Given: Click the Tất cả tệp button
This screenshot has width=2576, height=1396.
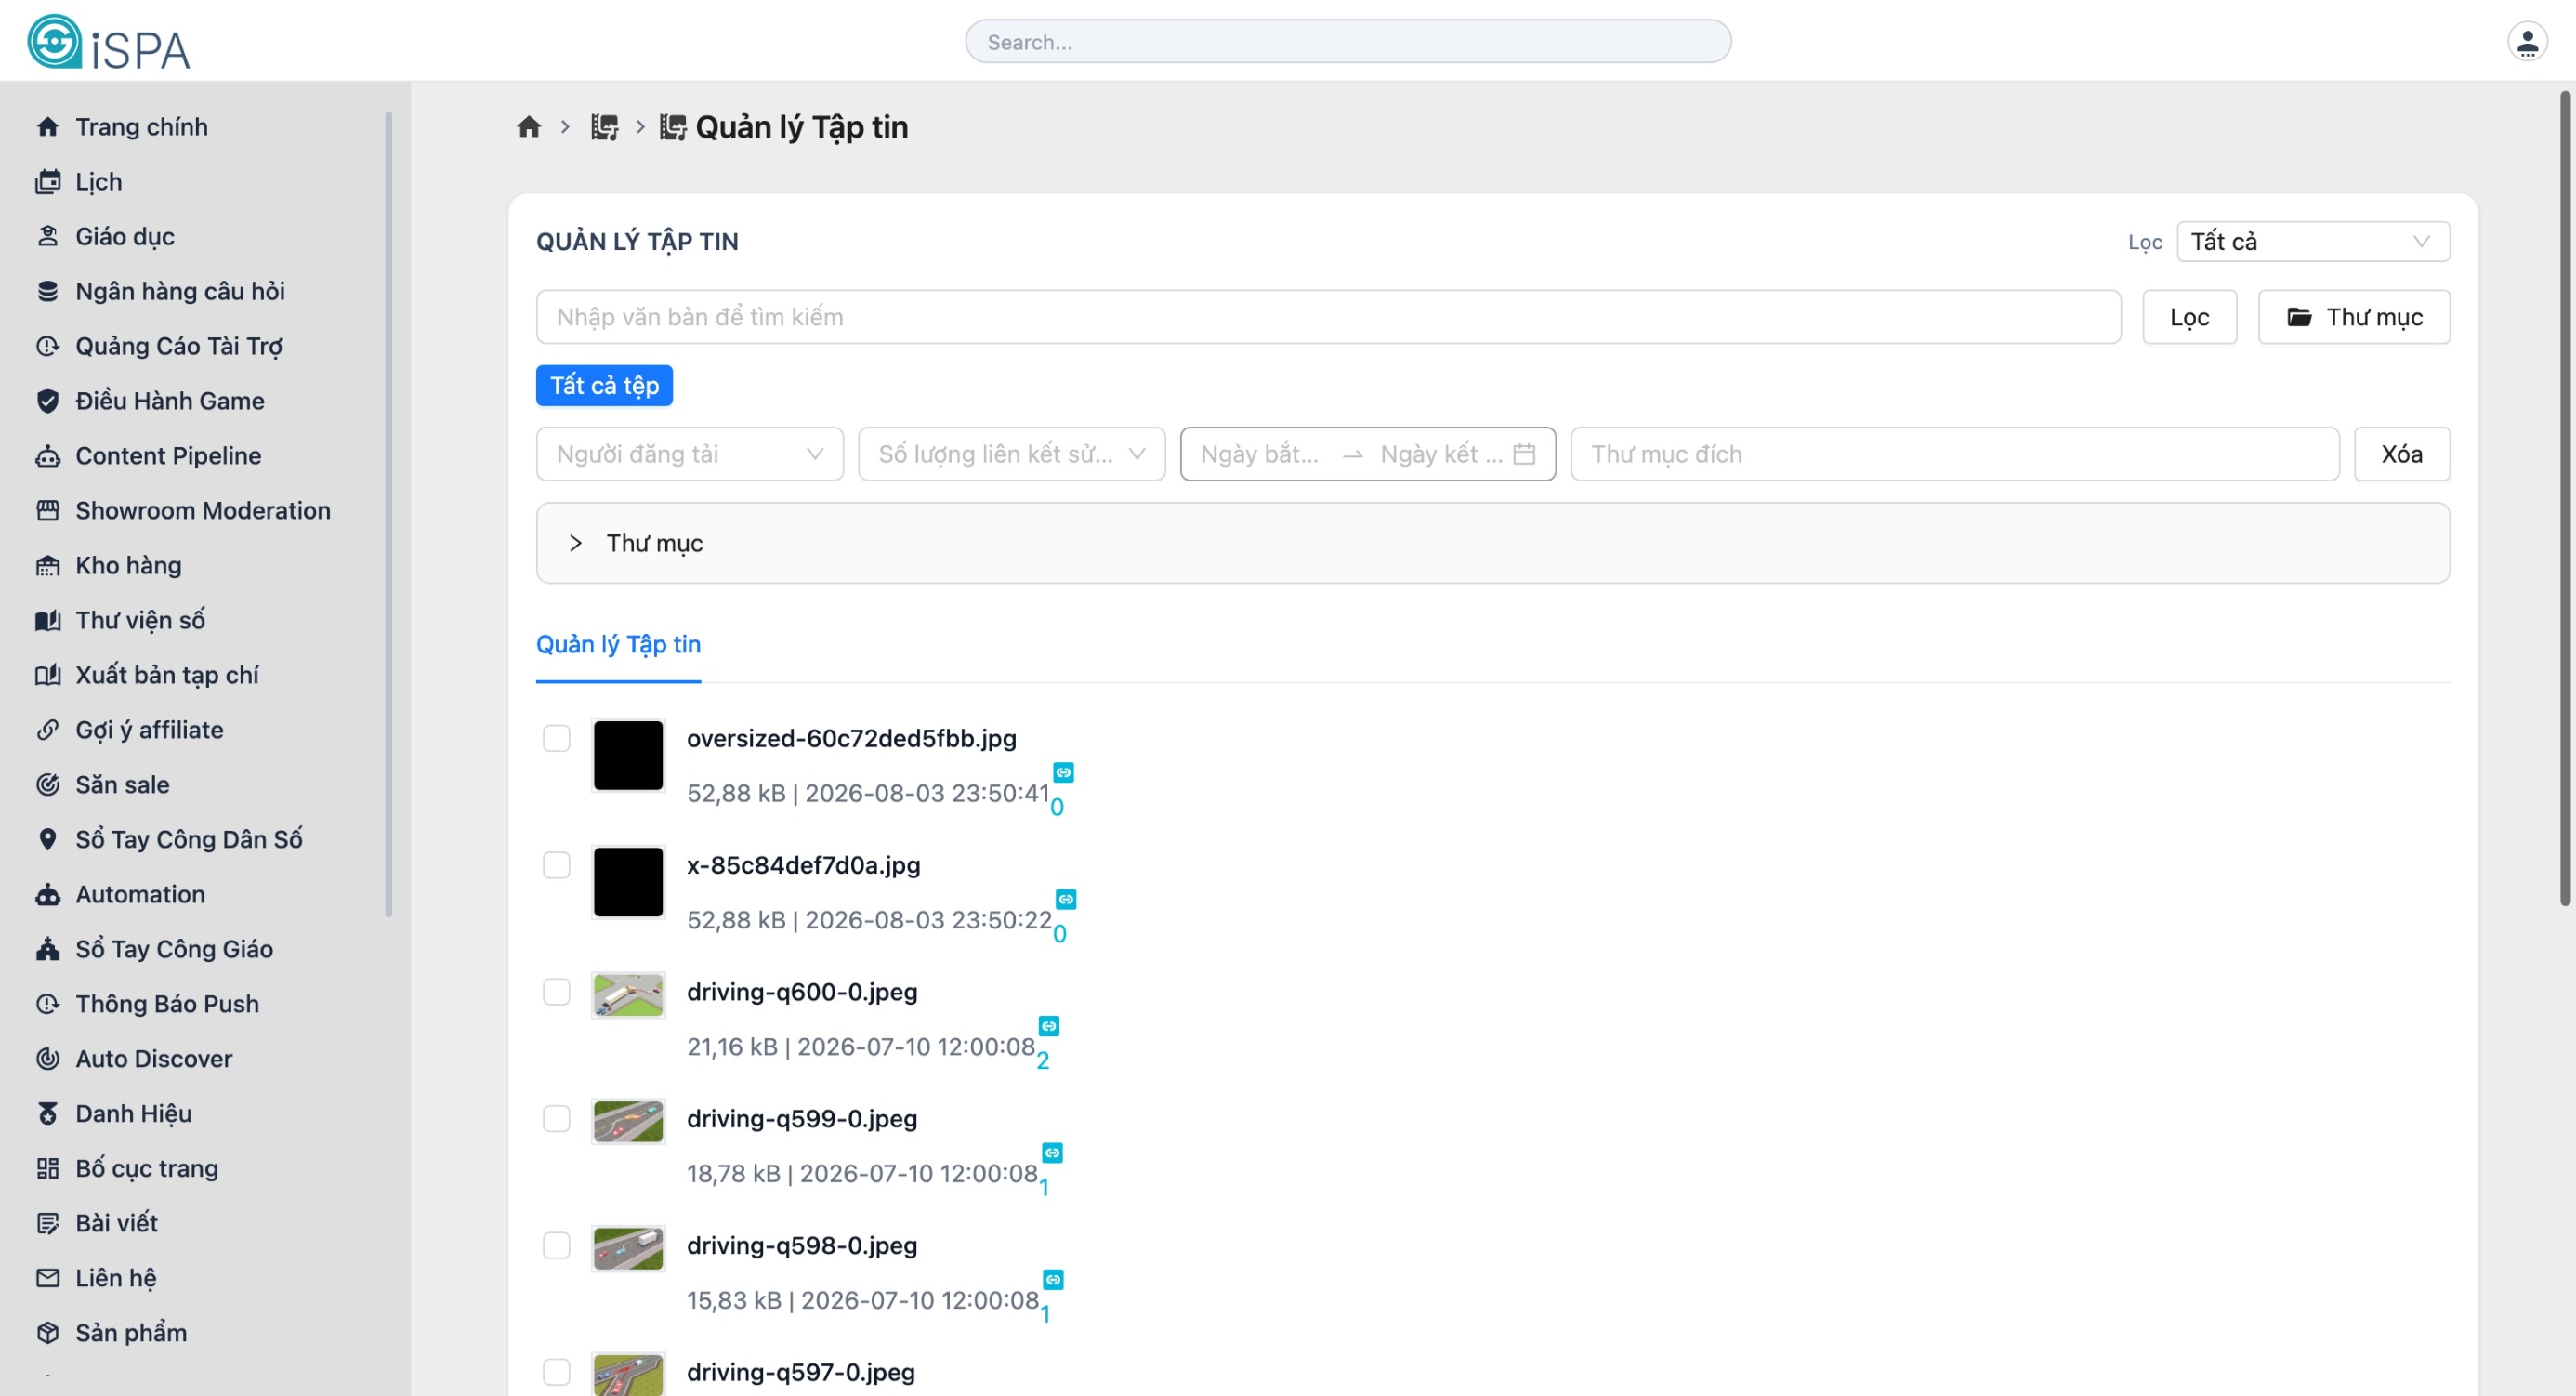Looking at the screenshot, I should click(x=604, y=386).
